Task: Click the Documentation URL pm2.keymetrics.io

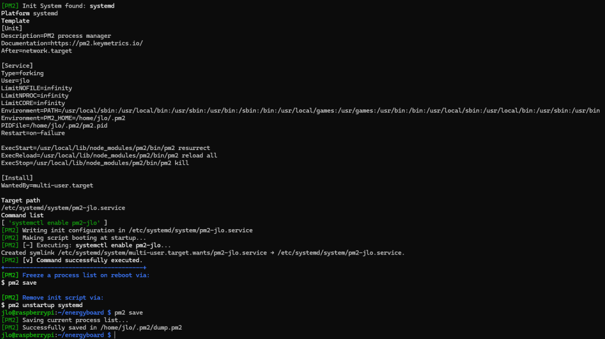Action: (97, 43)
